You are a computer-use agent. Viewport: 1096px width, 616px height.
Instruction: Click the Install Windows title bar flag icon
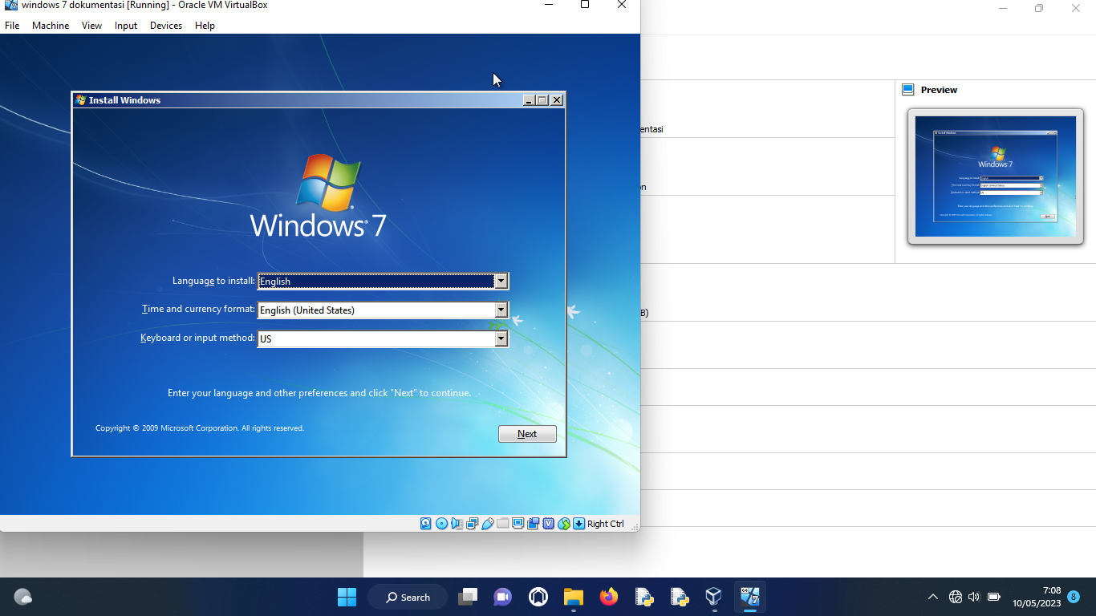pyautogui.click(x=80, y=100)
